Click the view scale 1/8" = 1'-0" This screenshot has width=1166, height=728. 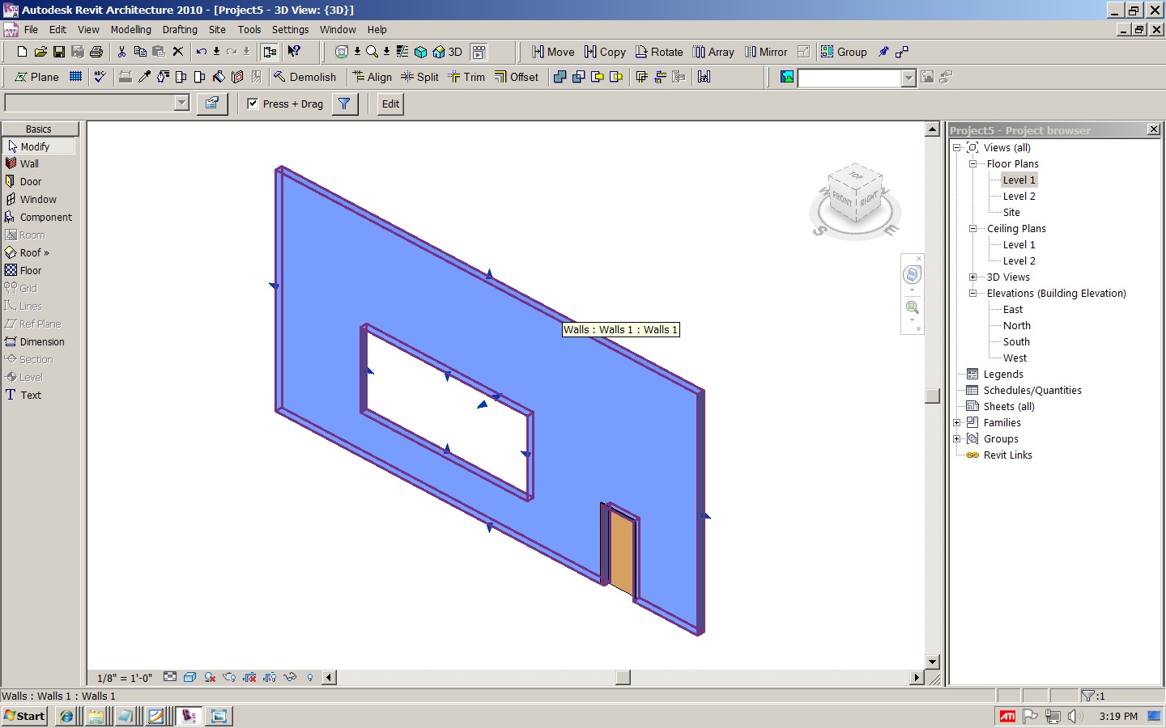(x=125, y=678)
